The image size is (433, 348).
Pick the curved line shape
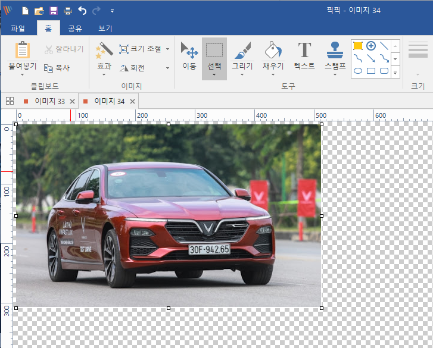tap(358, 58)
